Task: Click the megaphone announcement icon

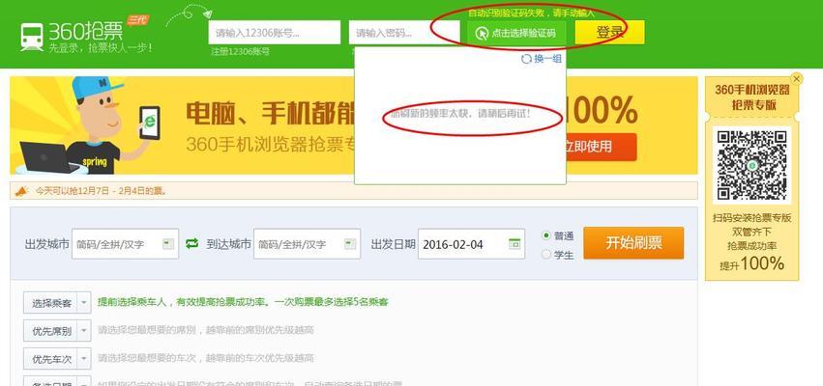Action: pos(20,191)
